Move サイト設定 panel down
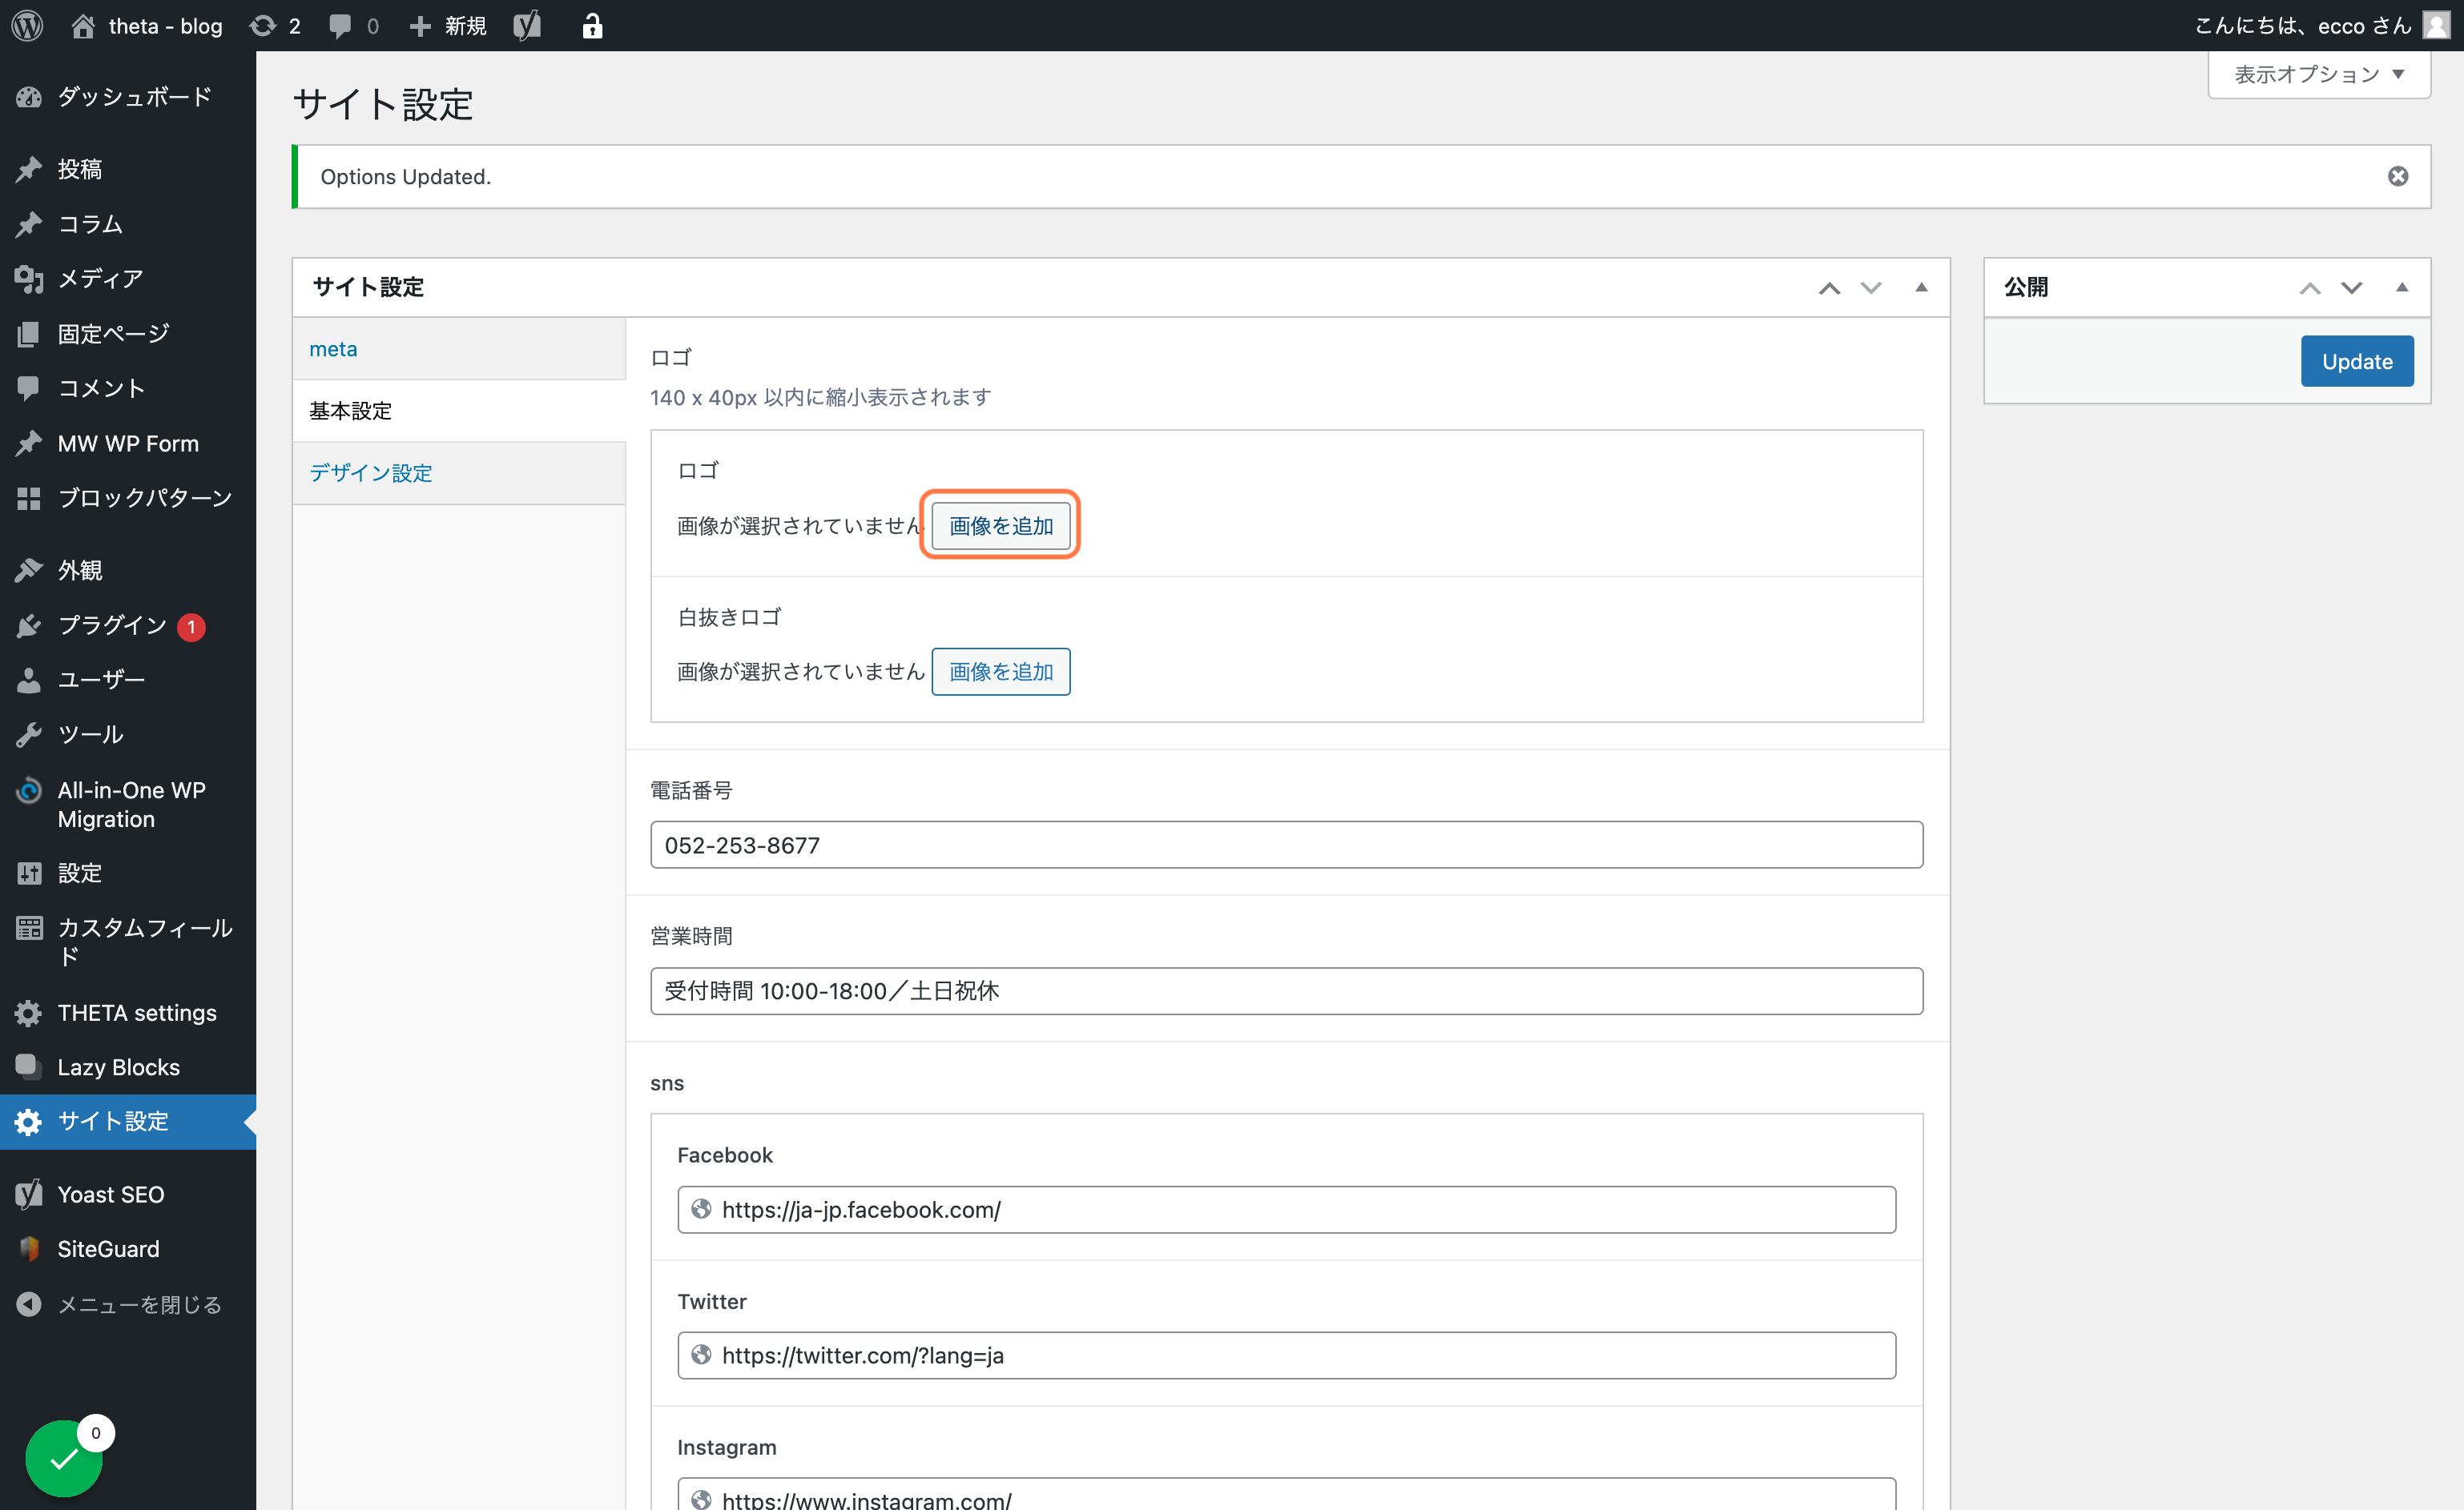 tap(1871, 287)
